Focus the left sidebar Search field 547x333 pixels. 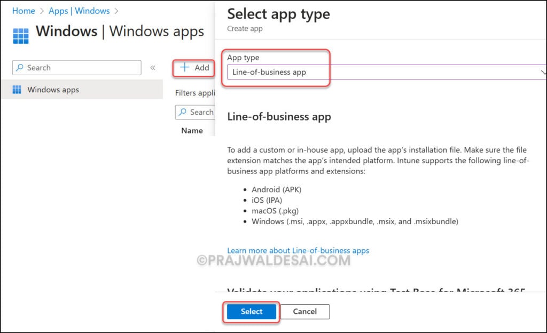pos(77,68)
